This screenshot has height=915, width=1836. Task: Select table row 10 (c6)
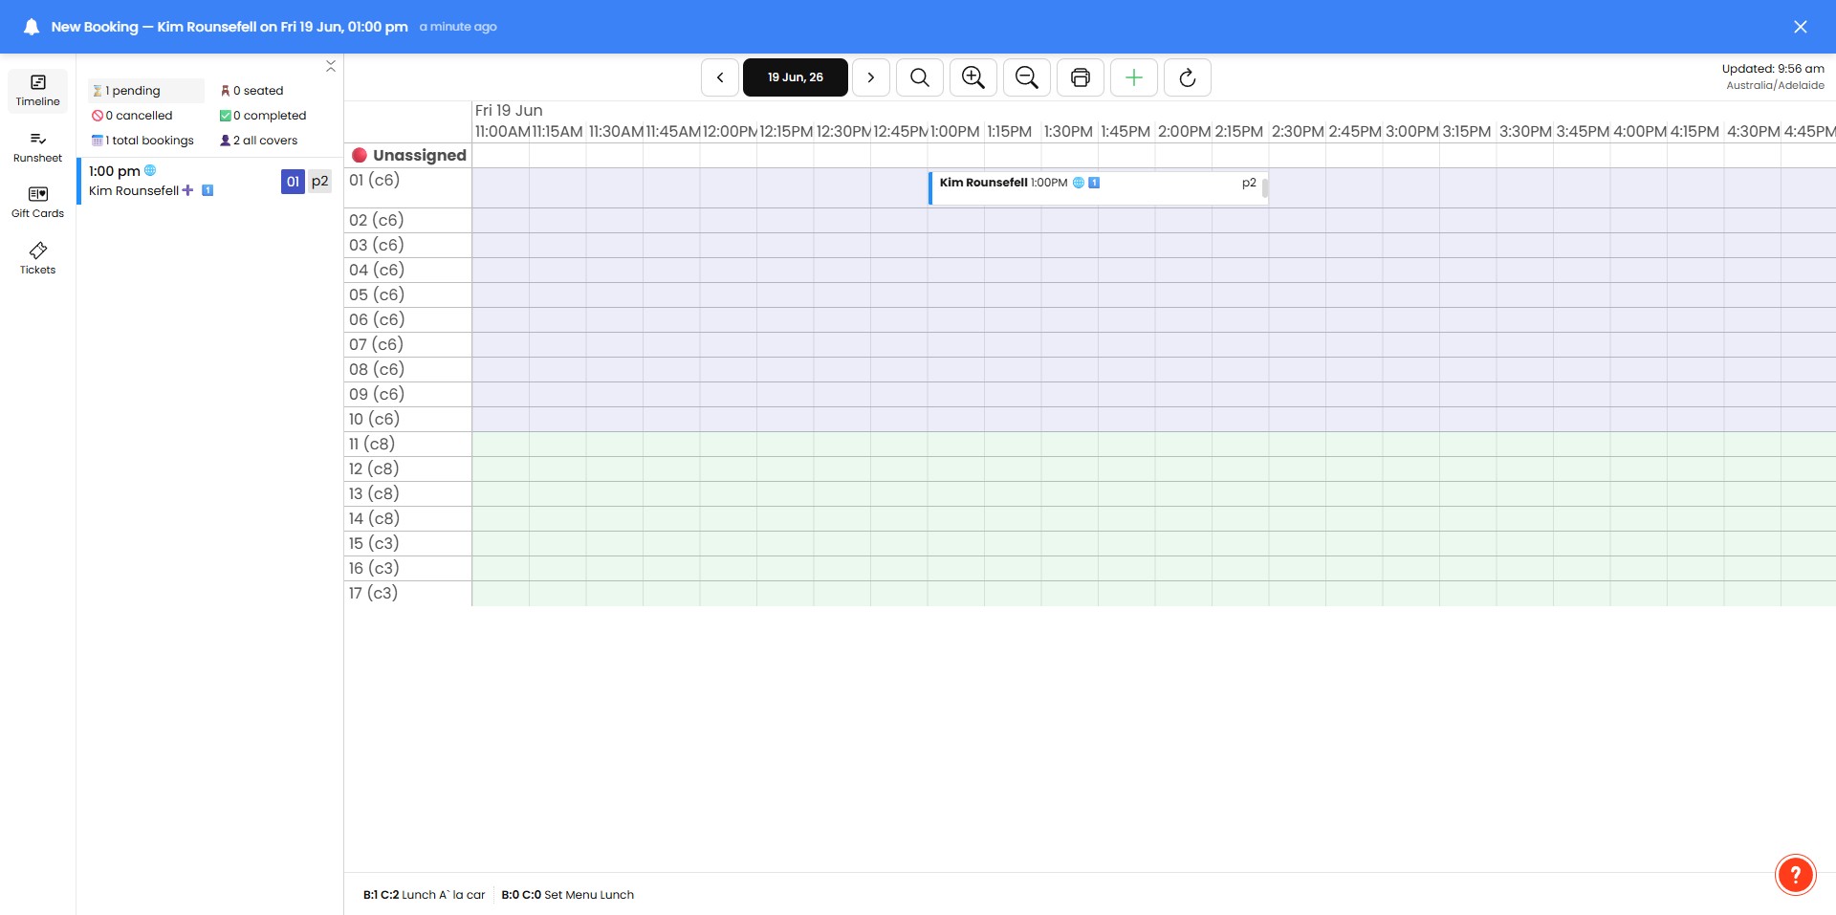coord(407,419)
